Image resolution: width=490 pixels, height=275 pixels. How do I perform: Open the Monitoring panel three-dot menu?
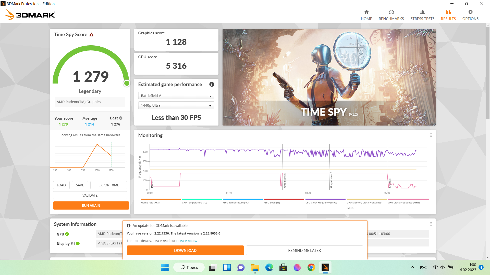click(431, 135)
